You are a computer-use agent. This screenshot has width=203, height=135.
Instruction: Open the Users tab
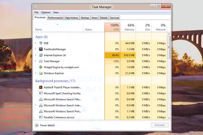pyautogui.click(x=95, y=18)
